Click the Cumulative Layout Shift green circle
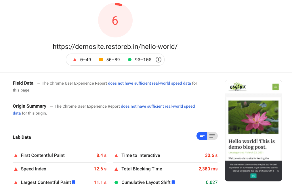 pos(116,183)
